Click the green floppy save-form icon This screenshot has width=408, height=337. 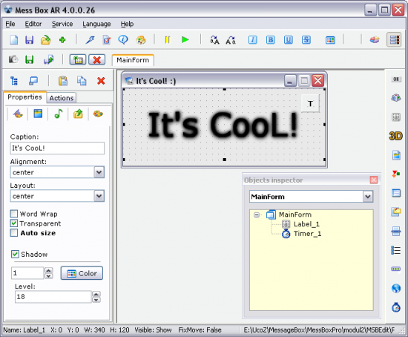pyautogui.click(x=29, y=59)
